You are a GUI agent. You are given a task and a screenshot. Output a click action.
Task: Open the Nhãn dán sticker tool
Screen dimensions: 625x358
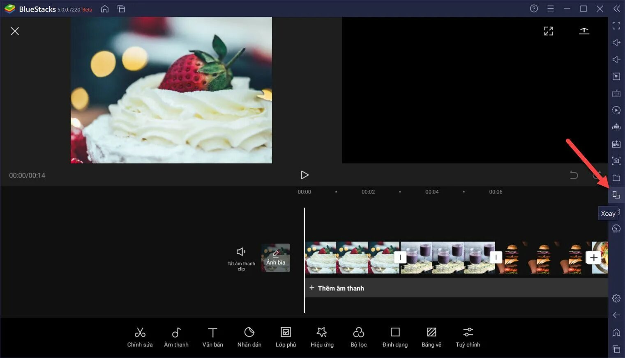(249, 337)
